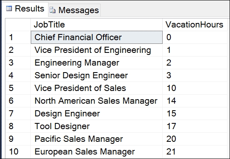
Task: Select entire row 10 via row header
Action: (18, 152)
